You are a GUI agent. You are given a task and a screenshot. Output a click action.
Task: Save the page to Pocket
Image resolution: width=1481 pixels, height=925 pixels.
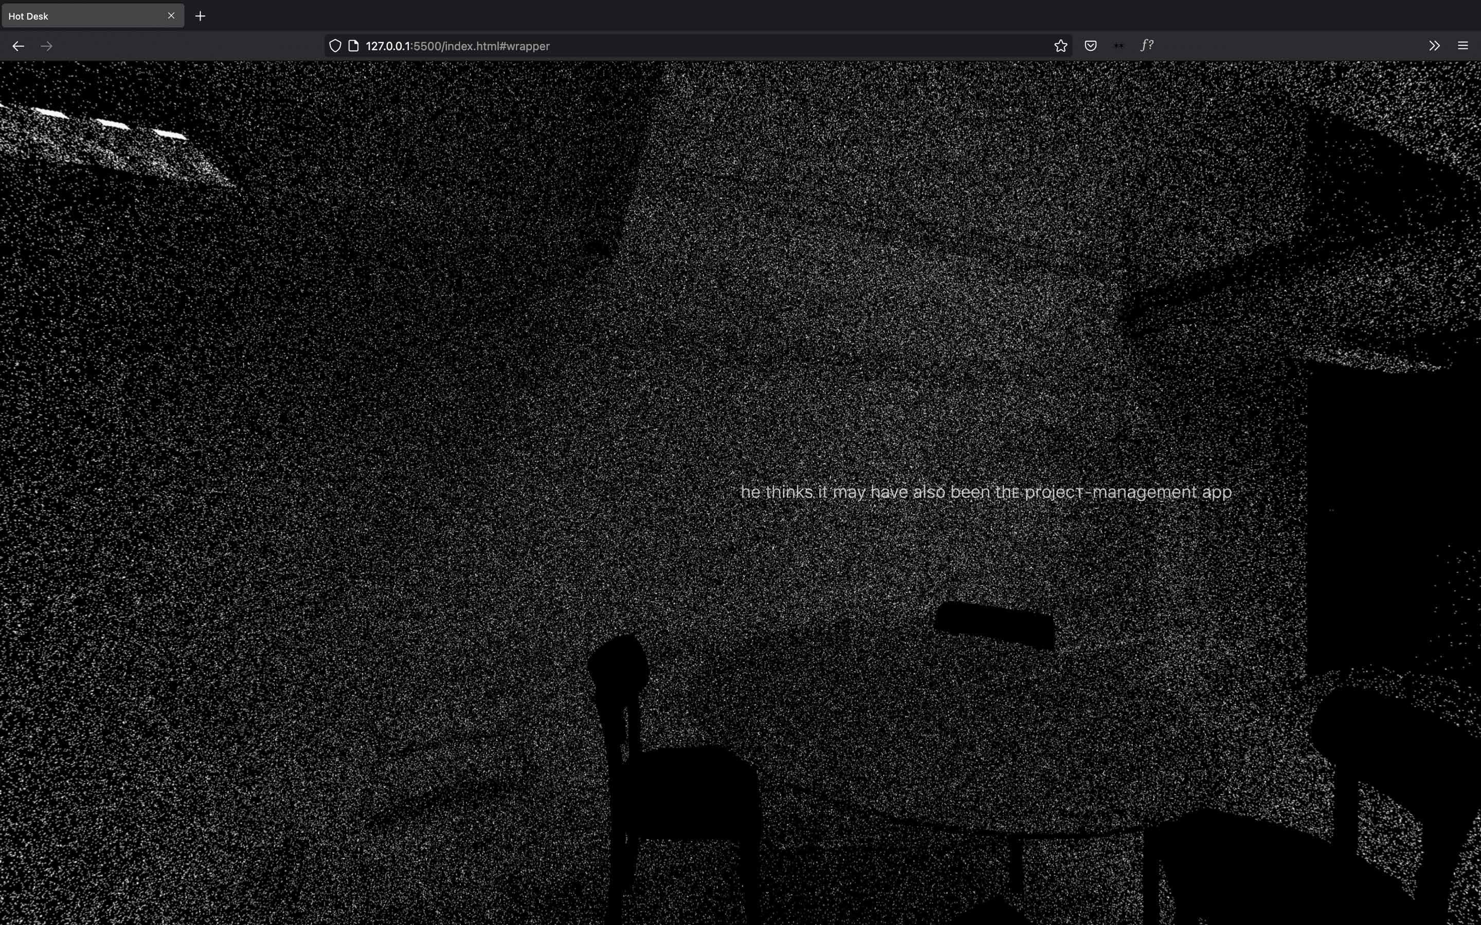[x=1090, y=46]
